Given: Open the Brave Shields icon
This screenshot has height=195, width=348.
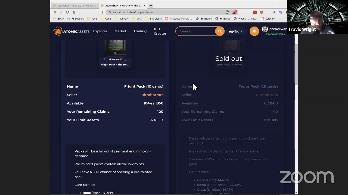Looking at the screenshot, I should [227, 12].
